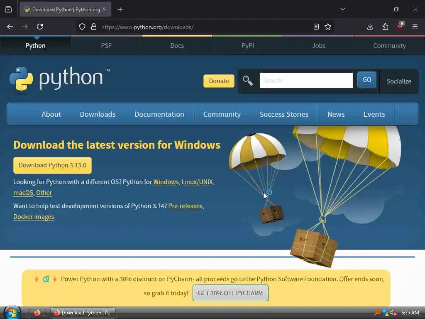Go to the PyPI top bar tab
This screenshot has height=319, width=425.
(x=248, y=46)
